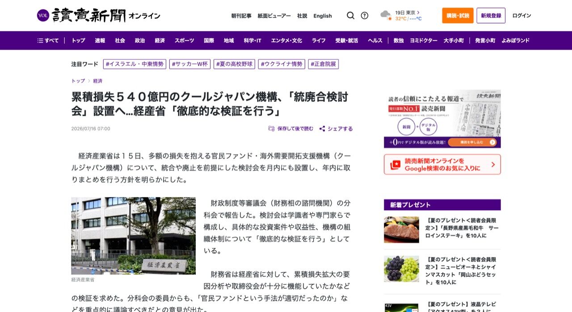This screenshot has height=312, width=572.
Task: Open the 数独 navigation item
Action: click(x=399, y=40)
